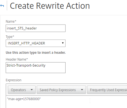Click the Expression section label

click(x=14, y=80)
